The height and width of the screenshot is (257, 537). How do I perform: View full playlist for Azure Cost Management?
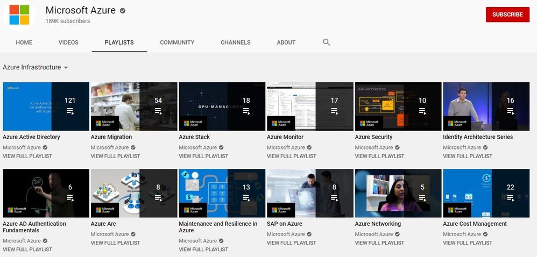pos(468,243)
